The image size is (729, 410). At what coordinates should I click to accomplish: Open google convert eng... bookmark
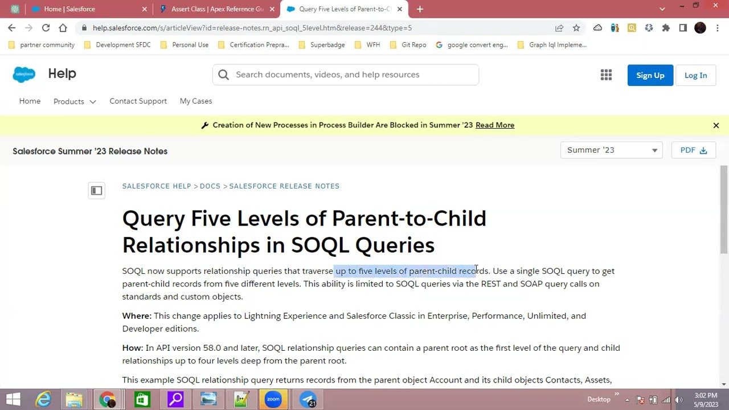[x=472, y=45]
